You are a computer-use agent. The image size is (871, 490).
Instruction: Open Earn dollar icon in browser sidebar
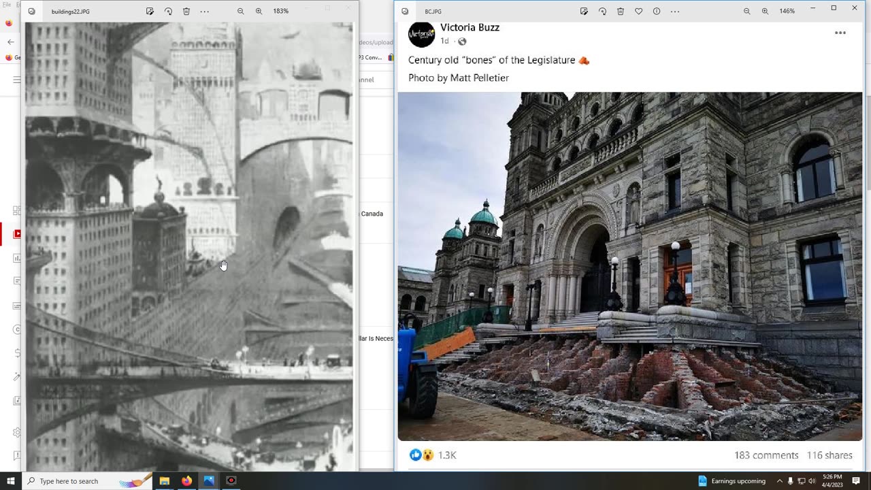[17, 353]
